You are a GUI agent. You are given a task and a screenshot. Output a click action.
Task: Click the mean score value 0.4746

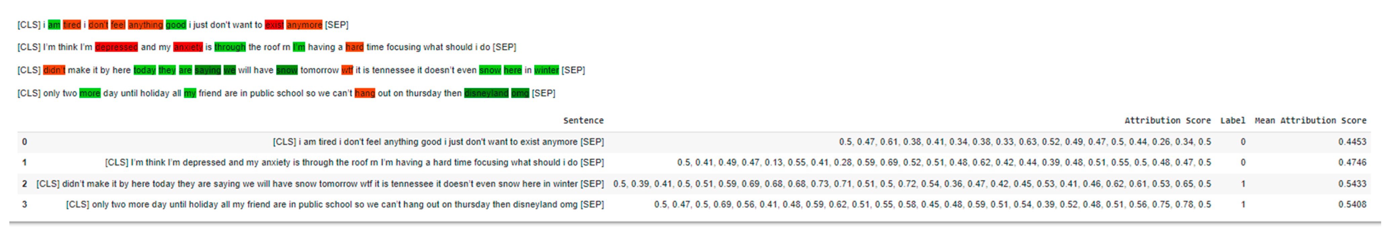(x=1352, y=162)
